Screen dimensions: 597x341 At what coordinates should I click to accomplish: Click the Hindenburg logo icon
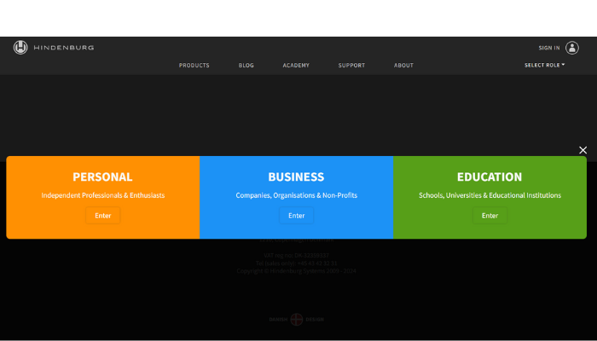(x=20, y=48)
